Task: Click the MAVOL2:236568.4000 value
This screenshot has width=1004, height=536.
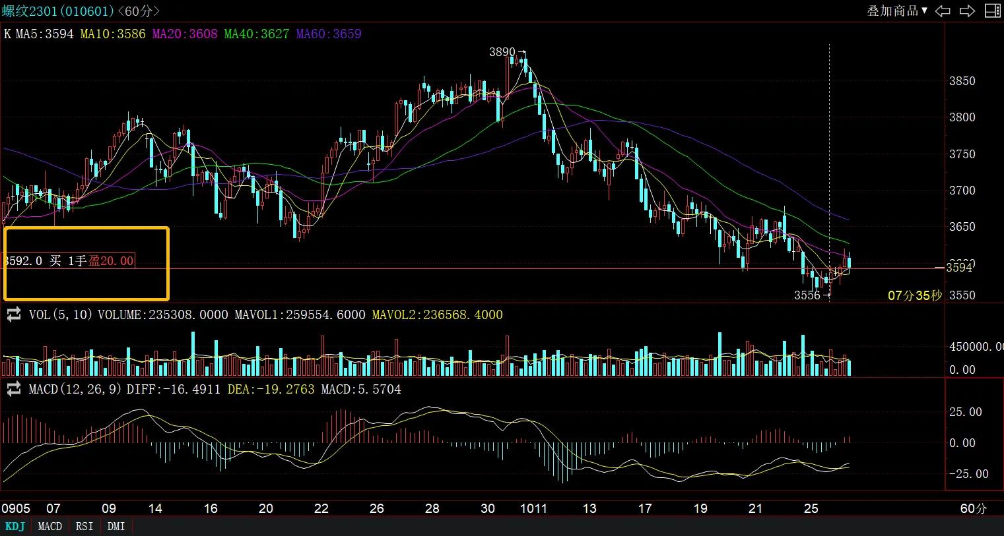Action: pos(437,315)
